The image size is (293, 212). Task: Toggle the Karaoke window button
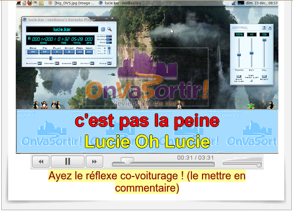74,63
